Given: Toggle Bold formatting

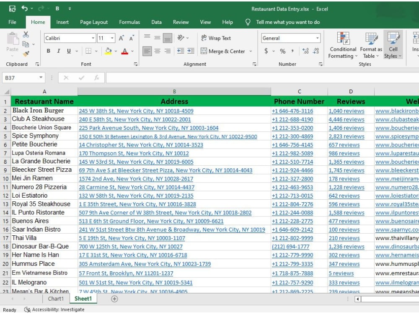Looking at the screenshot, I should click(x=48, y=51).
